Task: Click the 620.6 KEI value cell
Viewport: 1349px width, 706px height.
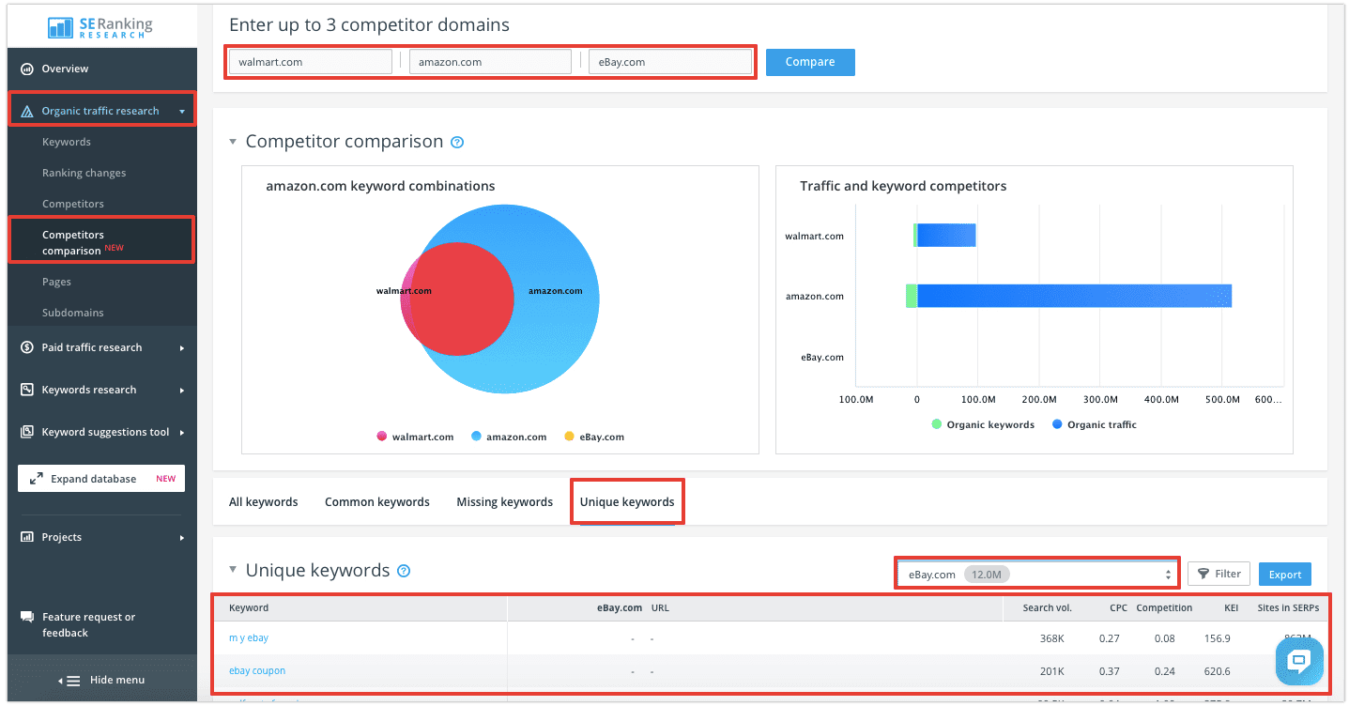Action: click(x=1218, y=671)
